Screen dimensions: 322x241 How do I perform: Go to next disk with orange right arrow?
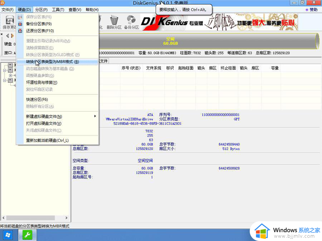click(x=13, y=36)
